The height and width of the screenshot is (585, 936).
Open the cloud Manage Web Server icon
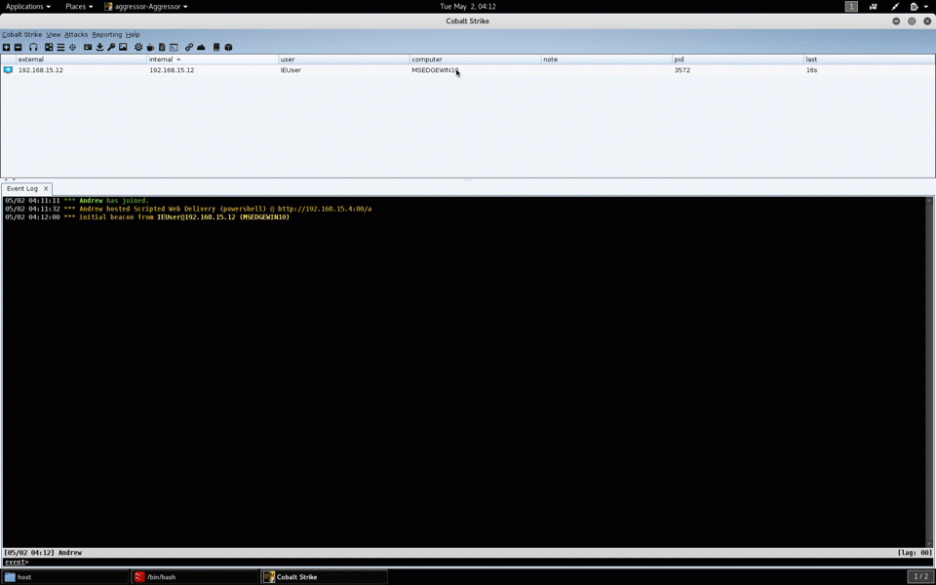point(201,47)
